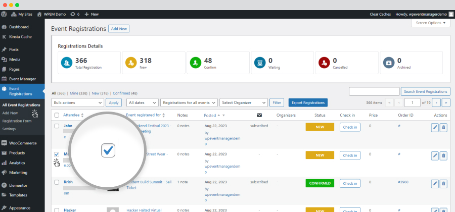Toggle the select-all checkbox in table header
Screen dimensions: 455x212
click(57, 115)
